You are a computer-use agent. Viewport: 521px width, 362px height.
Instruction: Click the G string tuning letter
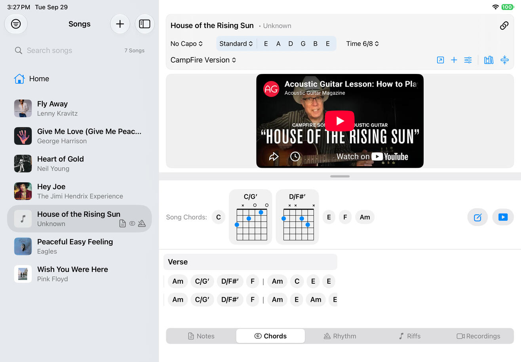pyautogui.click(x=303, y=44)
